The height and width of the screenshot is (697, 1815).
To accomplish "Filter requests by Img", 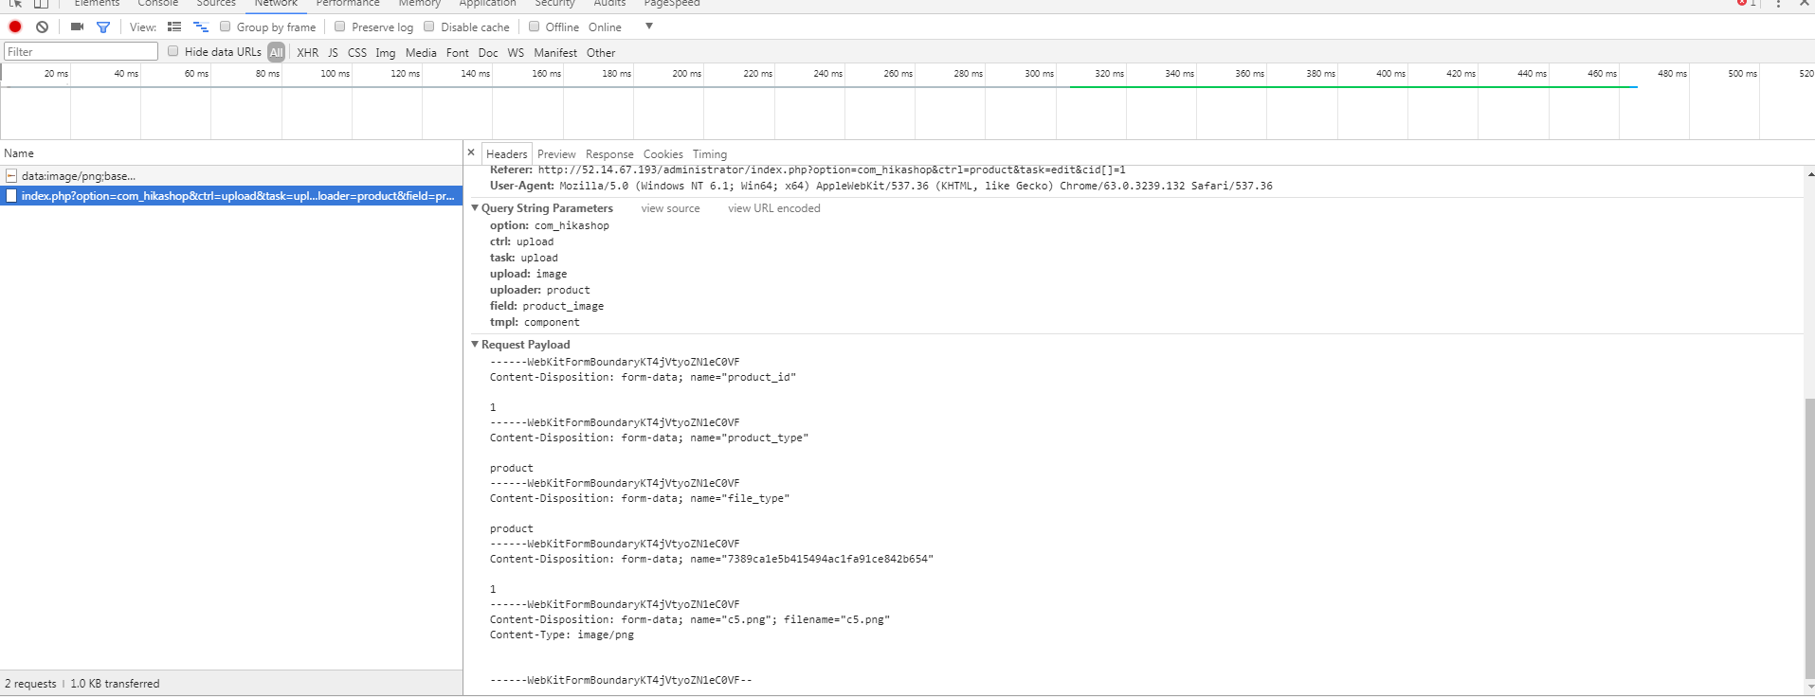I will point(386,53).
